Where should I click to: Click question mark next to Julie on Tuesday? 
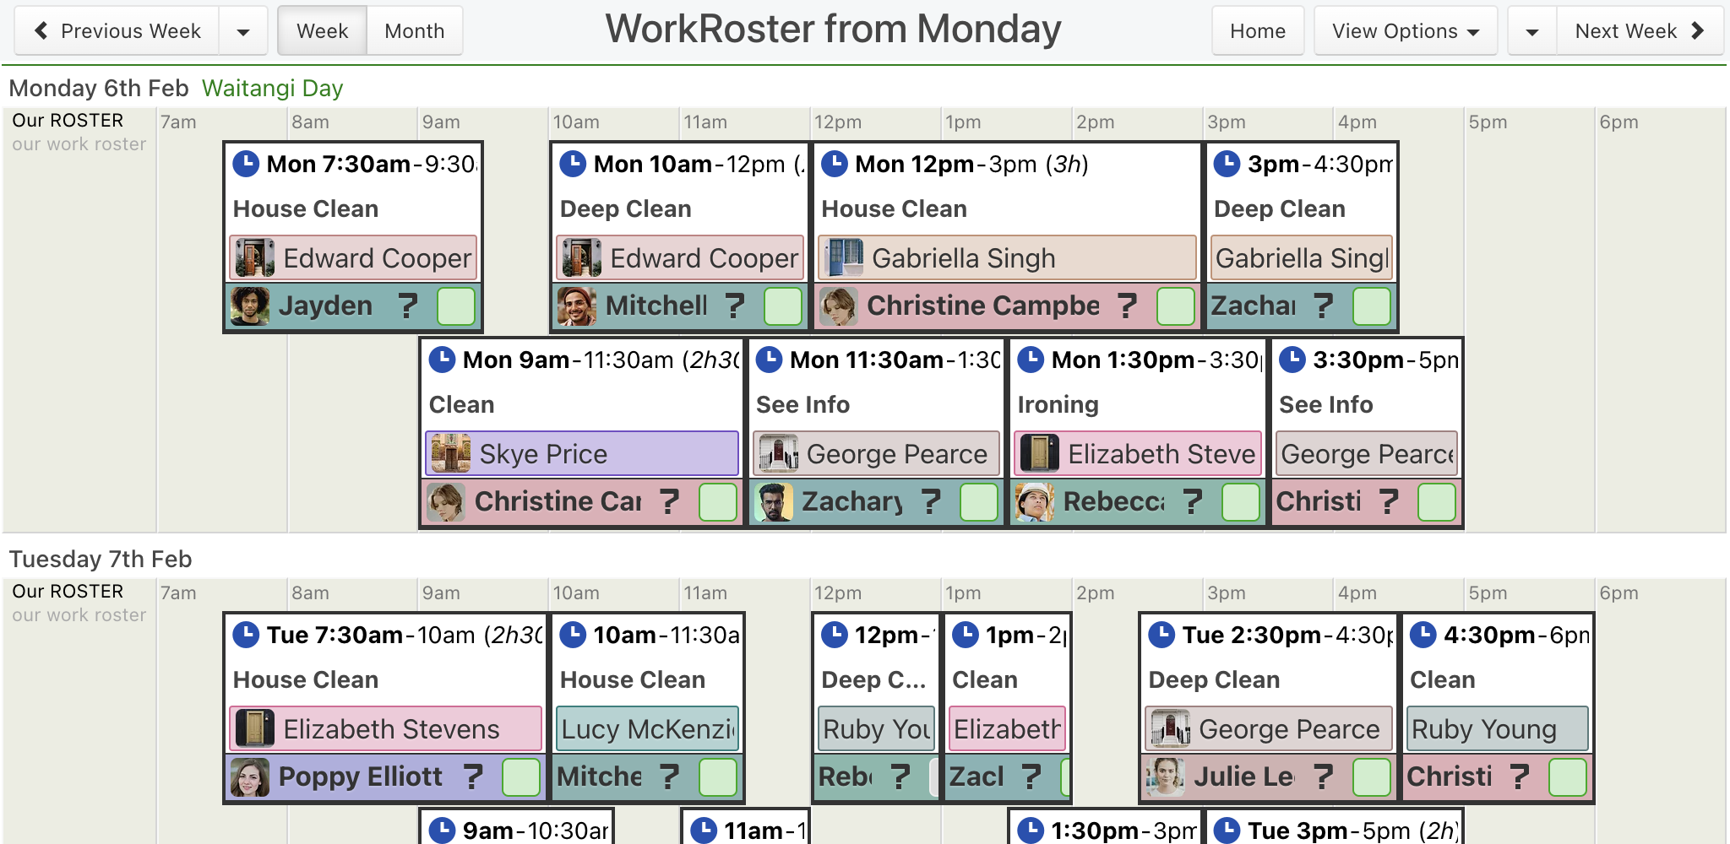[1324, 776]
